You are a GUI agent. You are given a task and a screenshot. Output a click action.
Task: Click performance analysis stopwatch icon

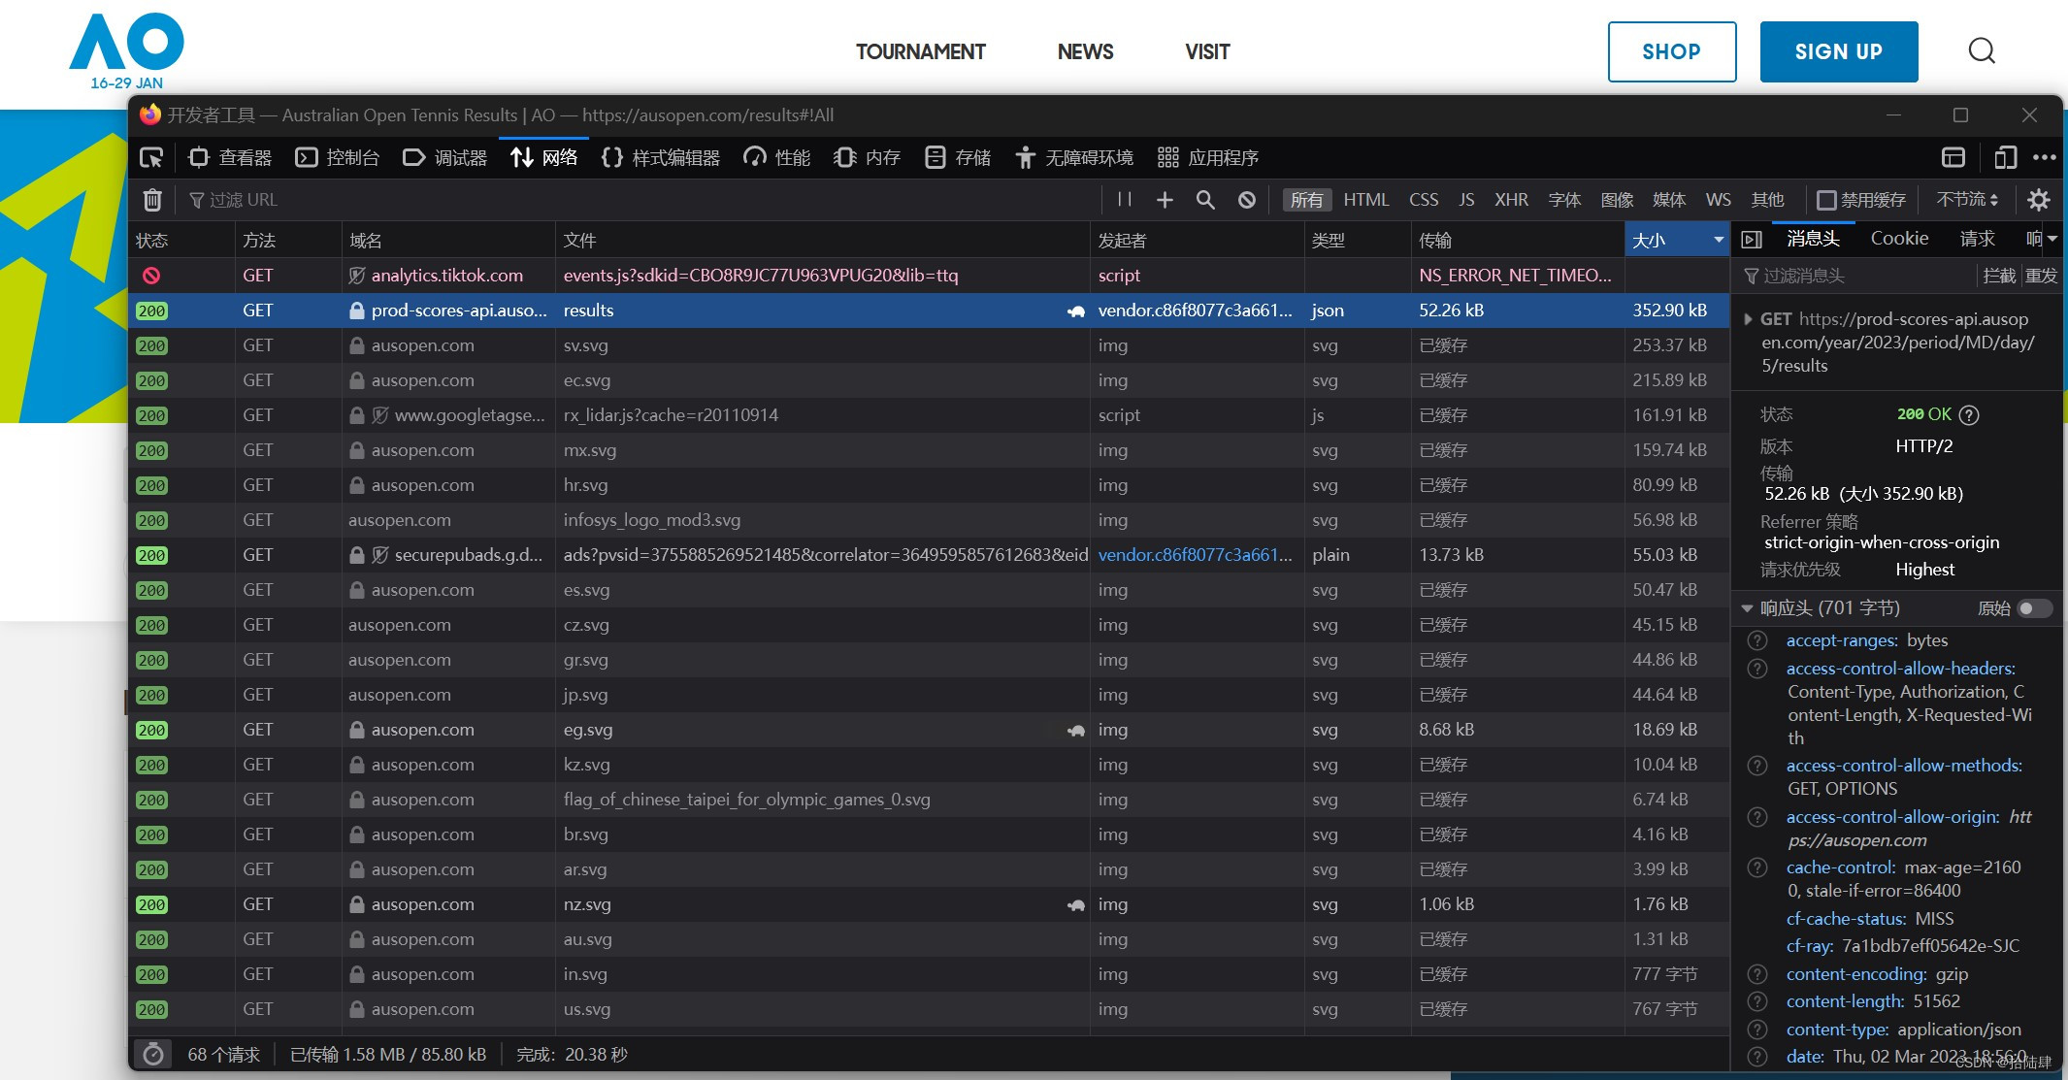153,1055
